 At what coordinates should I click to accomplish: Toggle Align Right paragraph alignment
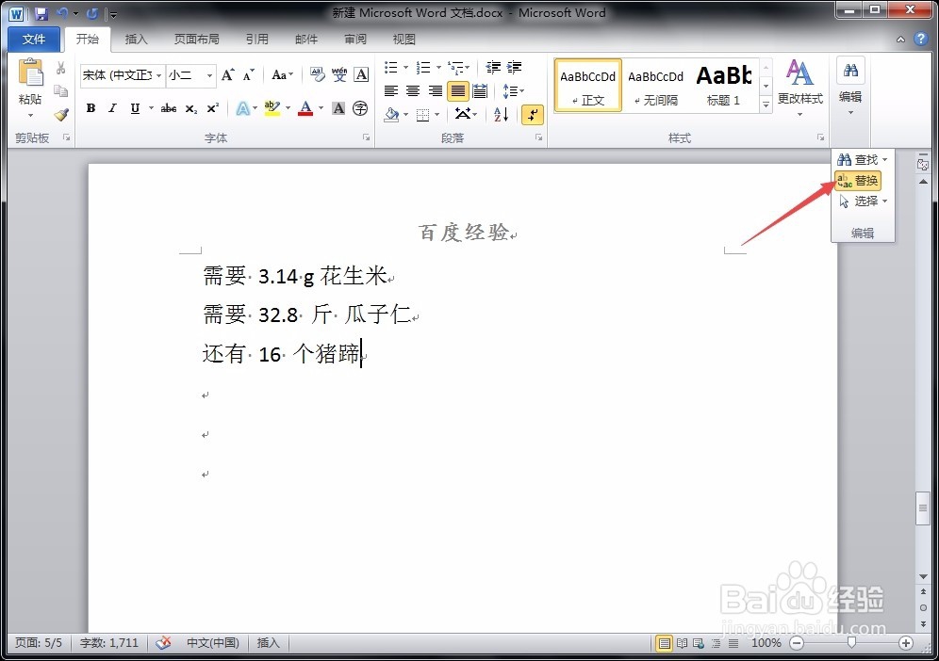tap(436, 91)
